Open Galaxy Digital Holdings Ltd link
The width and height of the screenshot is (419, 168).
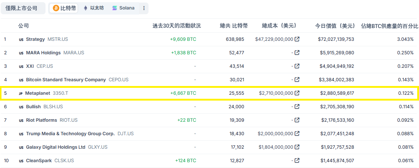[56, 147]
